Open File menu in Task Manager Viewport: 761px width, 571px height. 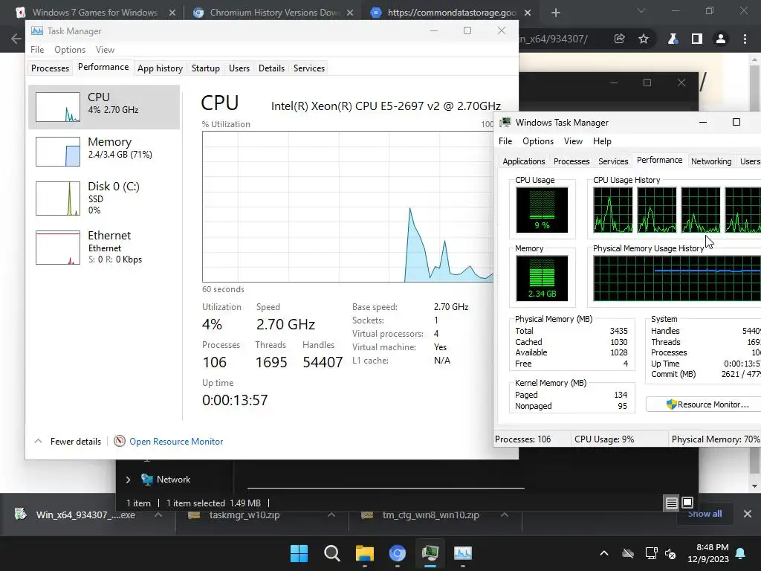[37, 50]
